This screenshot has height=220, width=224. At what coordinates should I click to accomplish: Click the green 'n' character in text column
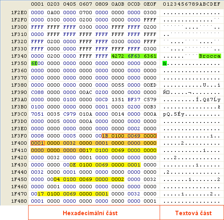(x=164, y=63)
